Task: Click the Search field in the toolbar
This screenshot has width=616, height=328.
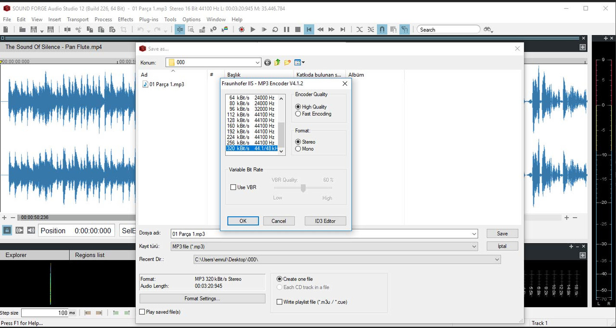Action: 449,29
